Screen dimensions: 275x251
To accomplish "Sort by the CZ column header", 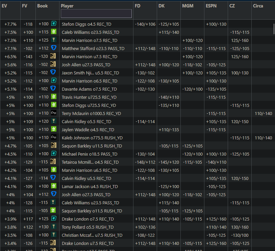I will (x=232, y=6).
